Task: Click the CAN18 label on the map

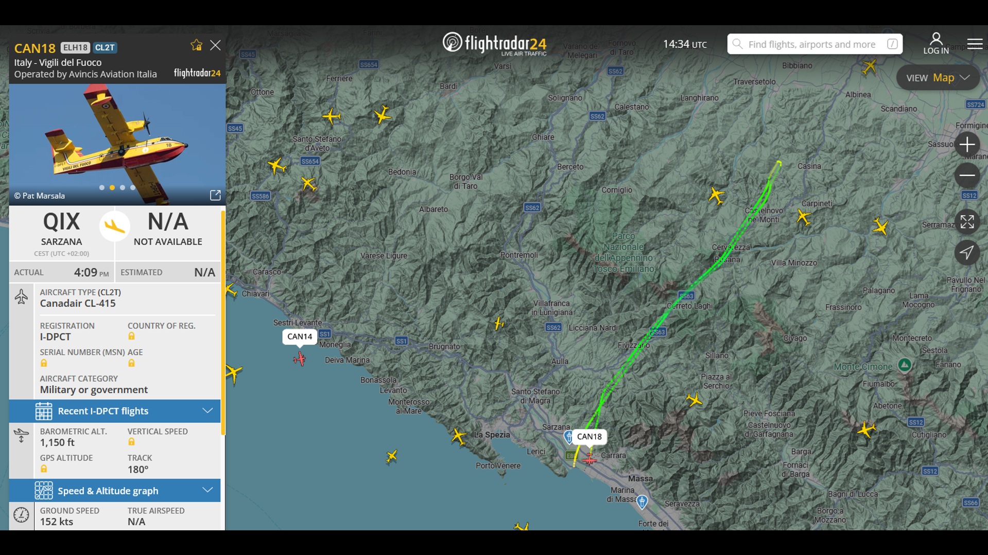Action: coord(589,437)
